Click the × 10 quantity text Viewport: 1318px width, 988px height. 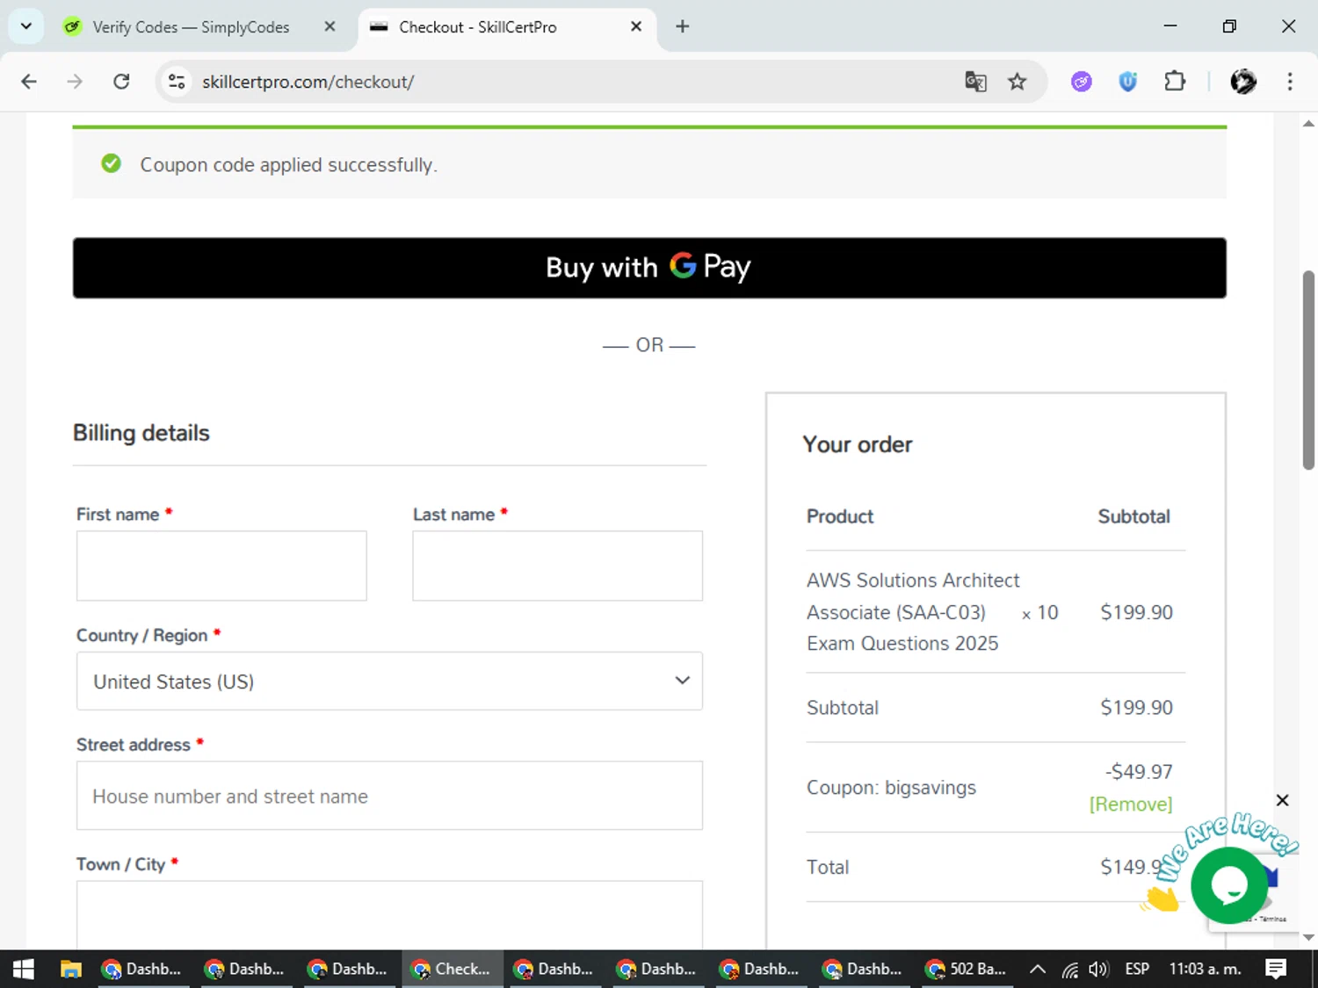(1040, 613)
